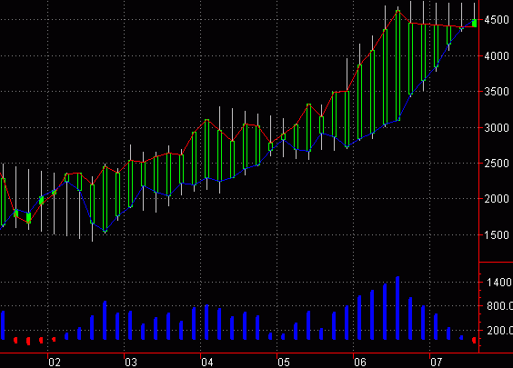Image resolution: width=513 pixels, height=368 pixels.
Task: Click the 04 time axis marker
Action: coord(207,363)
